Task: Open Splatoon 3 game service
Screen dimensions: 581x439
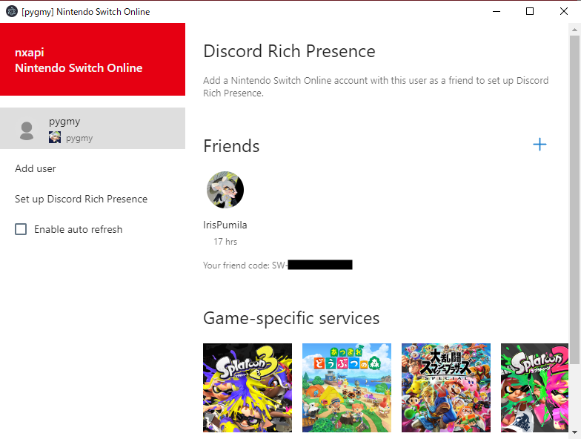Action: 248,387
